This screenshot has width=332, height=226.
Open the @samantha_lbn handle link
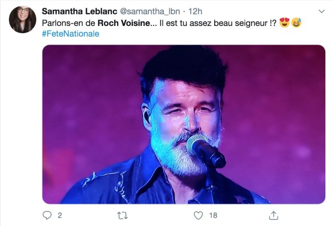point(150,11)
